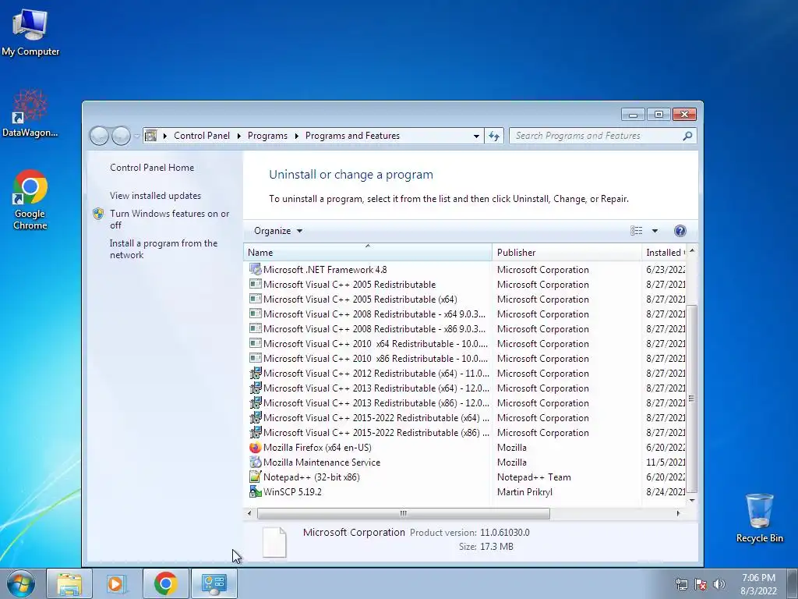Open the Recycle Bin on the desktop
Screen dimensions: 798x599
point(759,518)
